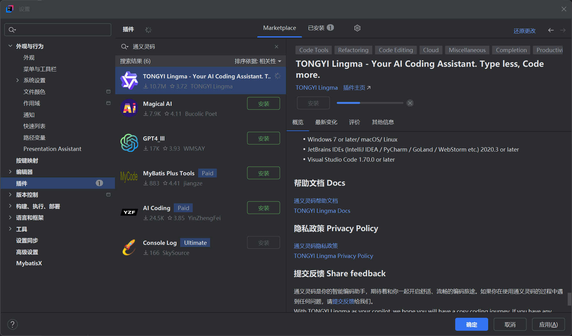Open plugin search options magnifier dropdown
Viewport: 572px width, 336px height.
(x=125, y=47)
